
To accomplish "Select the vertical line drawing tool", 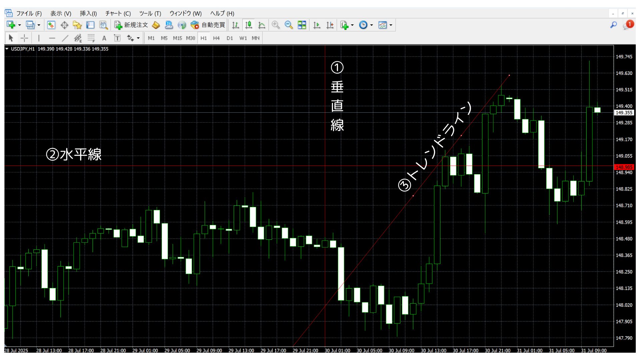I will (39, 38).
